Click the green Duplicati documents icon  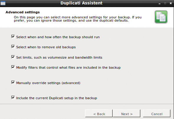pos(161,17)
